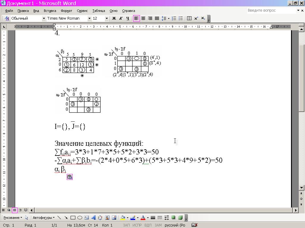Click the Paste Options smart tag
This screenshot has height=228, width=305.
point(70,177)
